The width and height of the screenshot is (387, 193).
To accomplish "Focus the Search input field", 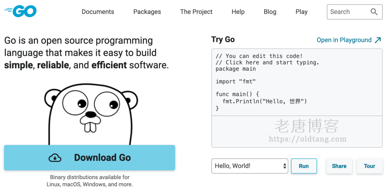I will click(354, 12).
